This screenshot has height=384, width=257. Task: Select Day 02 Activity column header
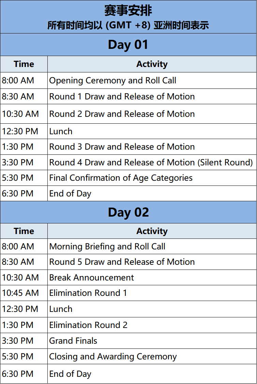(x=152, y=231)
